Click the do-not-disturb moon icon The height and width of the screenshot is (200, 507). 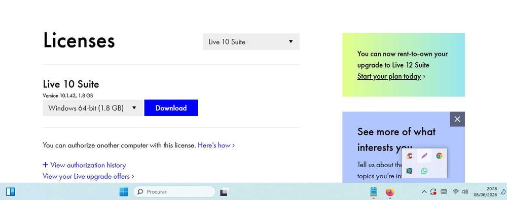pos(503,192)
